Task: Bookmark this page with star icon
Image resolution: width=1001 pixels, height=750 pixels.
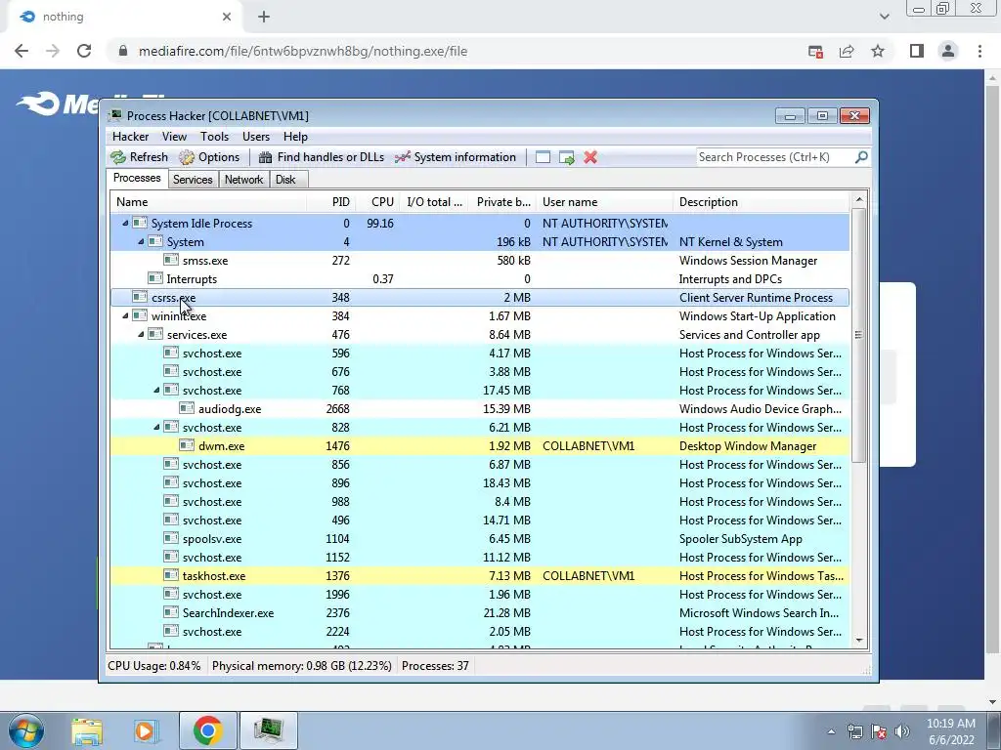Action: 878,51
